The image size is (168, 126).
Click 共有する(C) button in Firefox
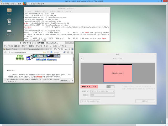pyautogui.click(x=65, y=80)
